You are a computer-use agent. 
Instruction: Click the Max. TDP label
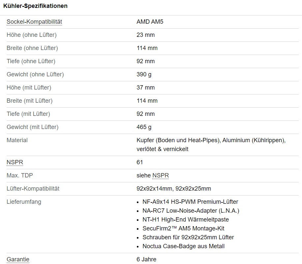pyautogui.click(x=20, y=175)
